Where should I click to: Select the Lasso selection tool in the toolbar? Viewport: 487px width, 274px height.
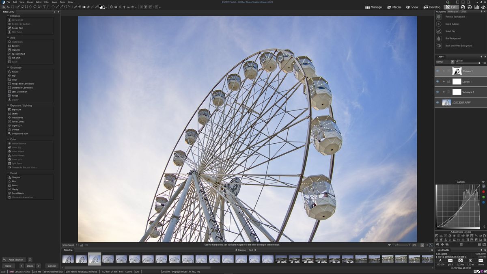coord(34,7)
